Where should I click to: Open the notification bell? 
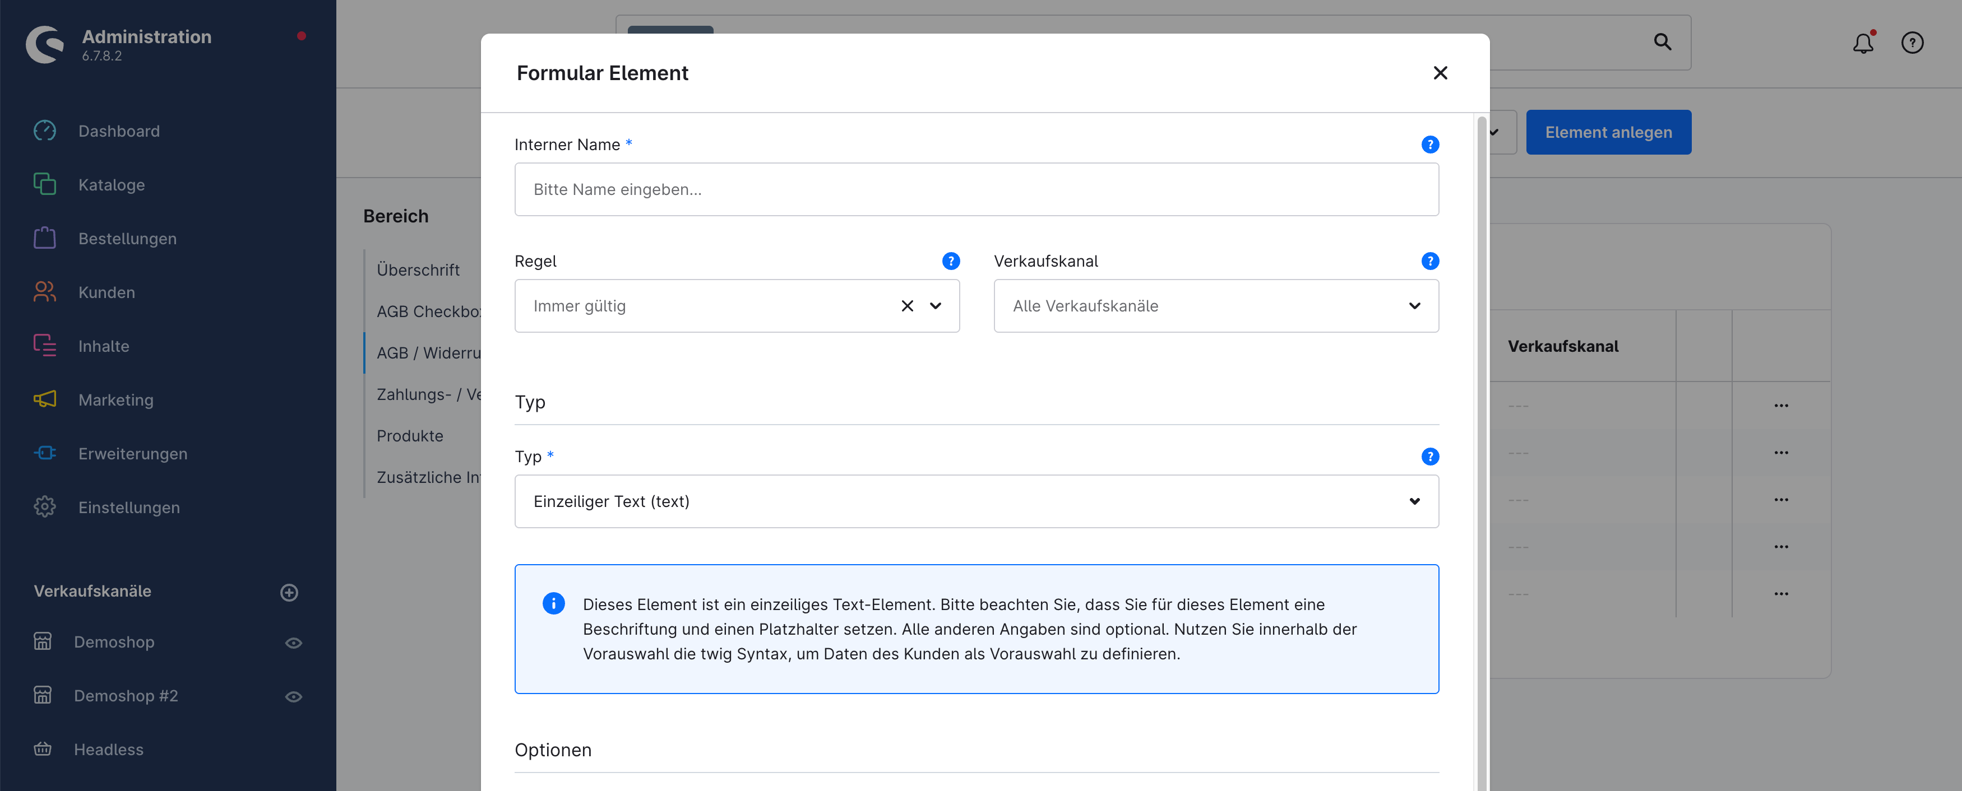point(1863,43)
